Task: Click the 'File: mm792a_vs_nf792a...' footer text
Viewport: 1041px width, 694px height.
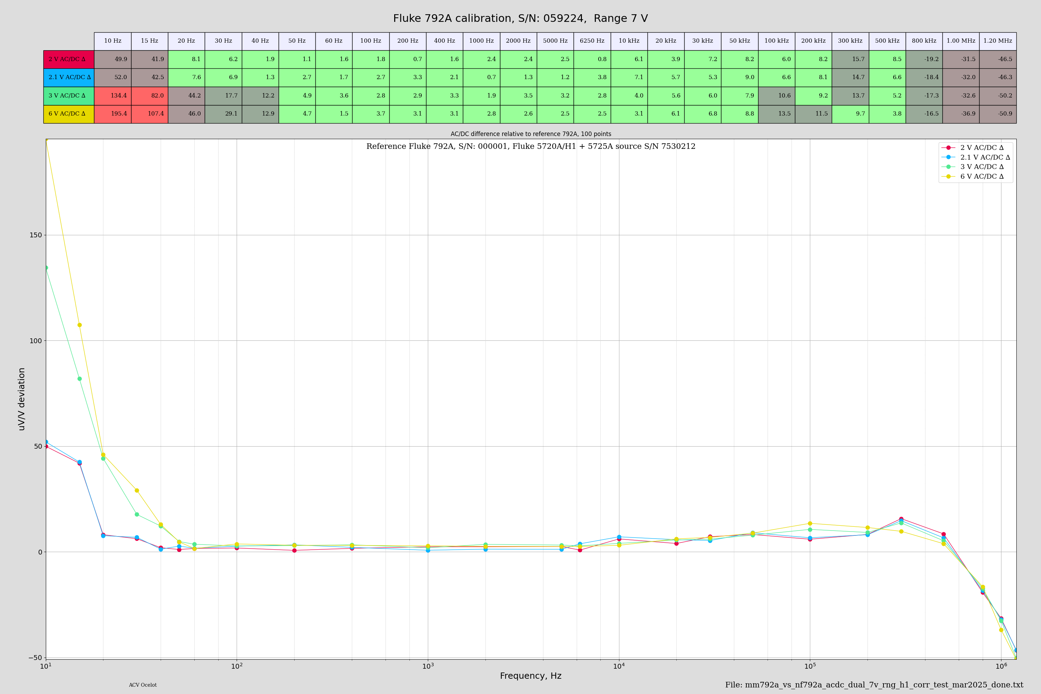Action: click(874, 685)
